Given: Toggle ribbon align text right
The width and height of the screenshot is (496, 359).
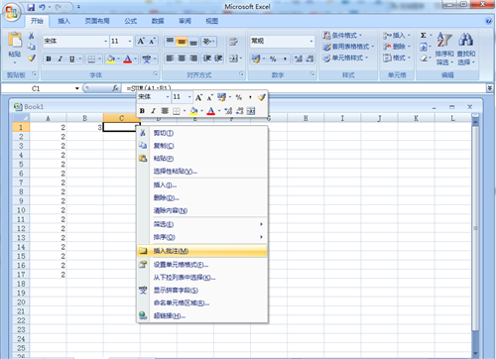Looking at the screenshot, I should tap(193, 59).
